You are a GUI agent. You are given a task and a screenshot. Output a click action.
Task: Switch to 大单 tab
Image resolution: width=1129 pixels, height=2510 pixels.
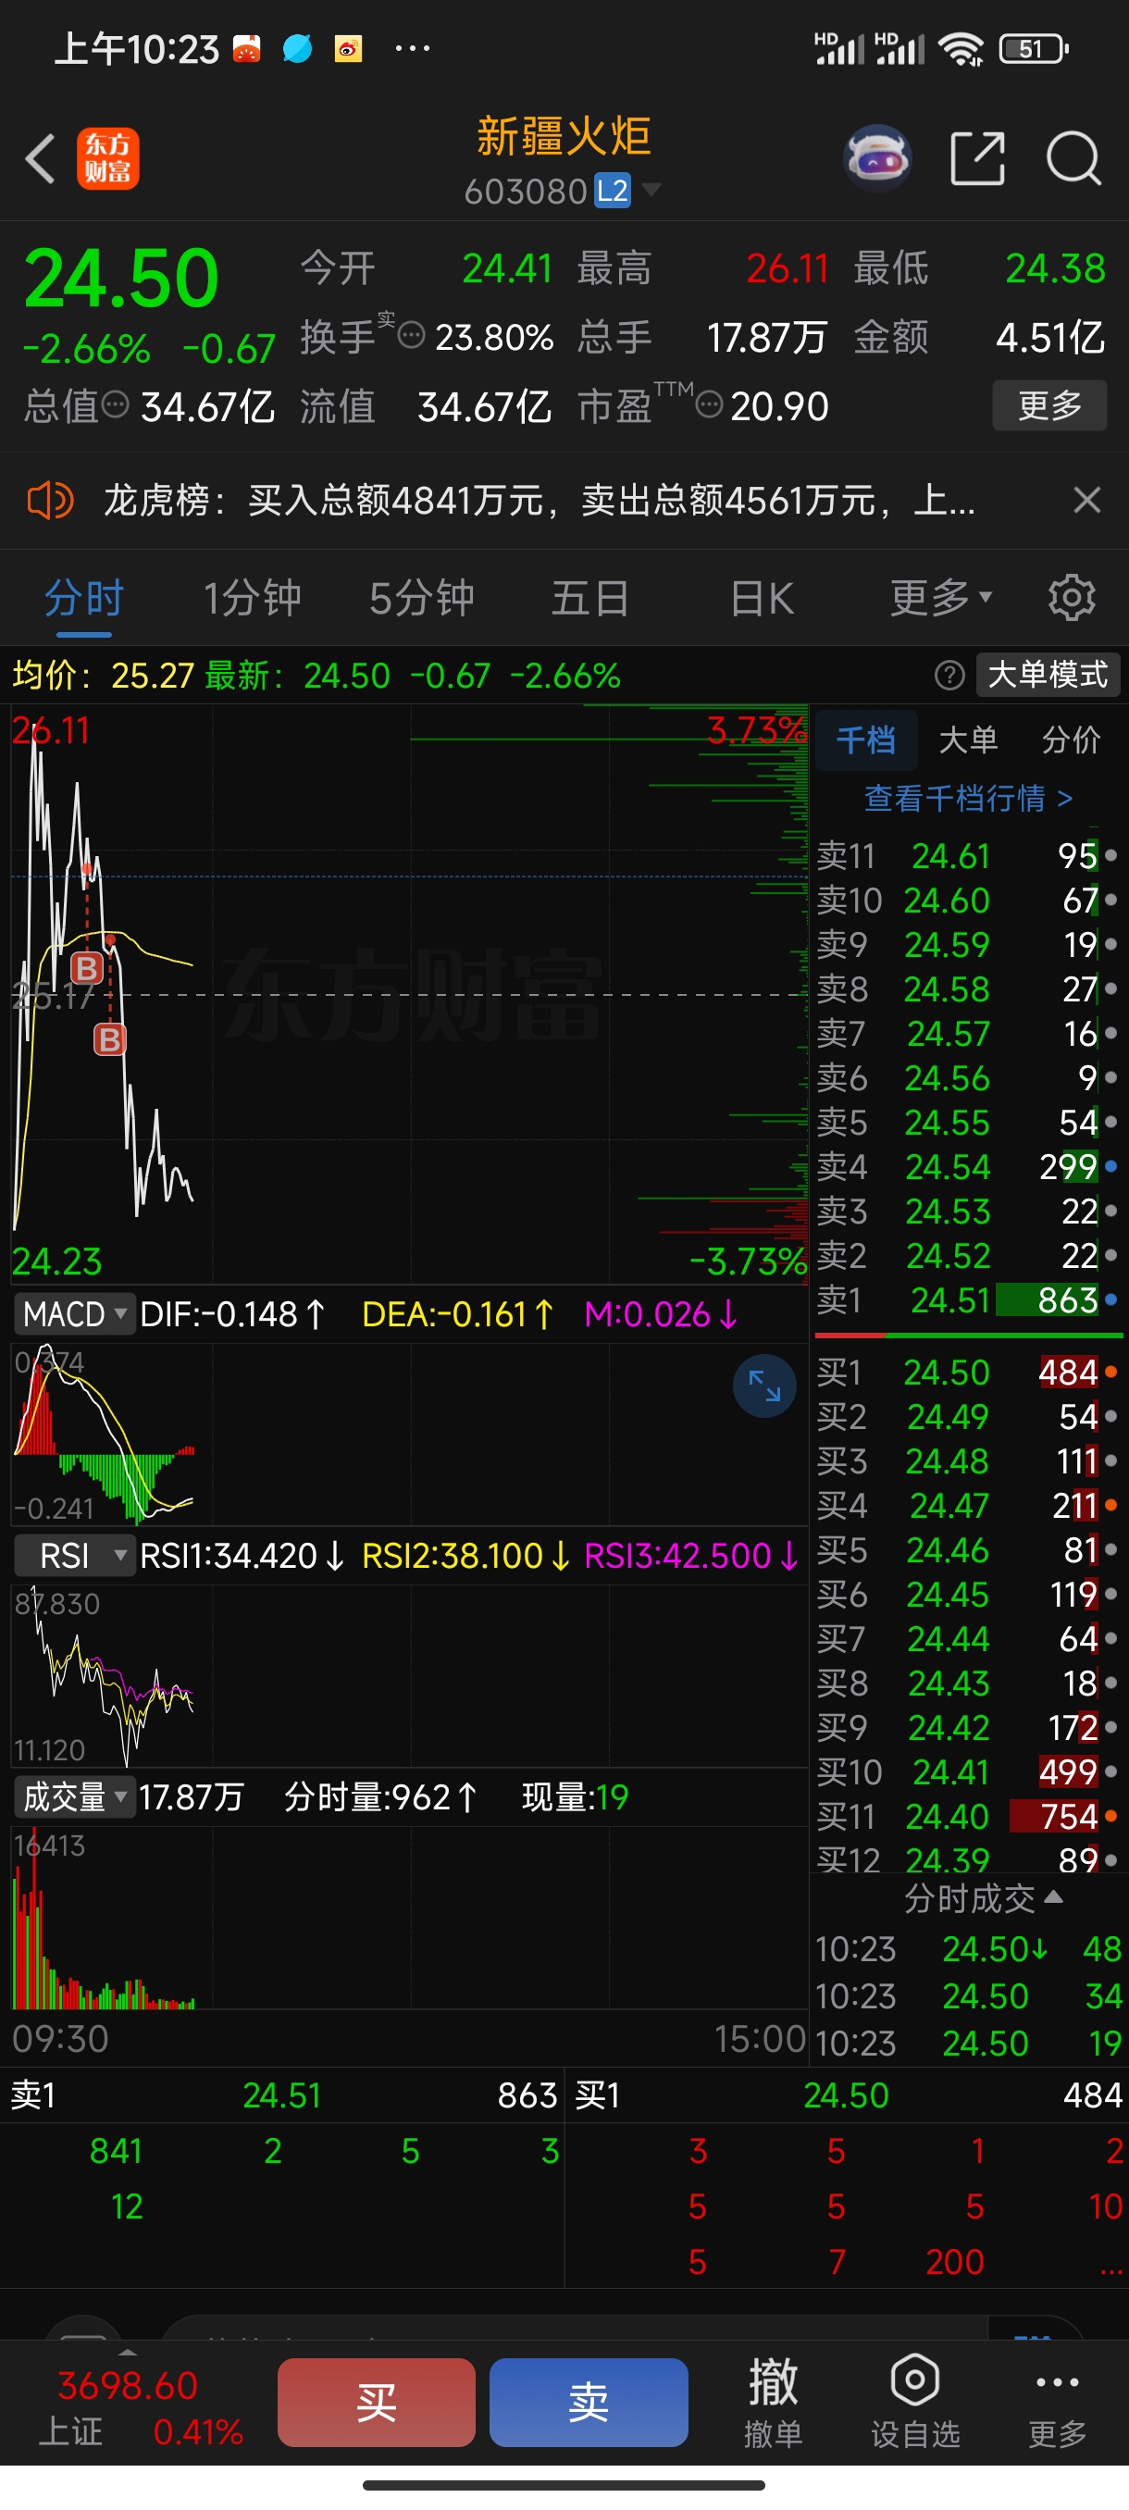point(968,739)
